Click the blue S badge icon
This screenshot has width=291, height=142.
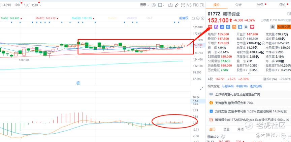[x=228, y=27]
